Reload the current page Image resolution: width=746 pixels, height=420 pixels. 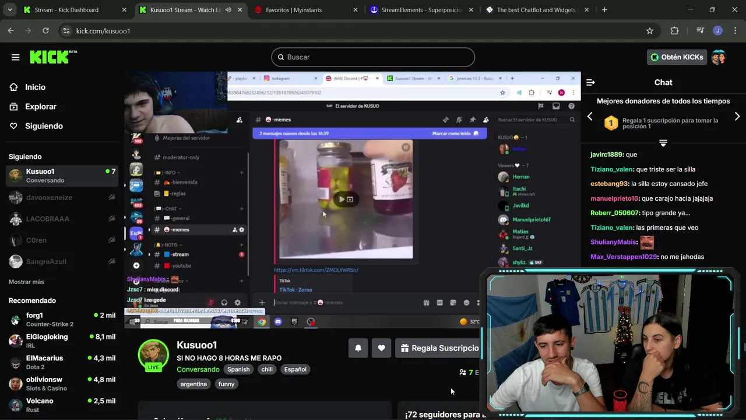point(45,31)
